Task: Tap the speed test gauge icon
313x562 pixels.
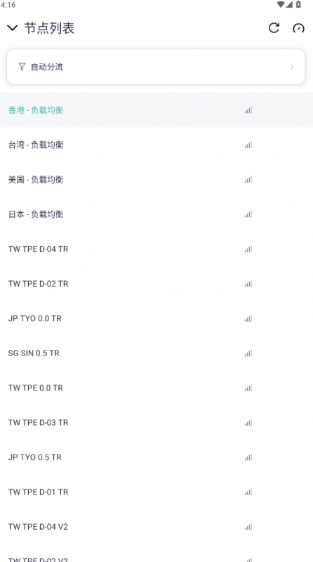Action: point(298,28)
